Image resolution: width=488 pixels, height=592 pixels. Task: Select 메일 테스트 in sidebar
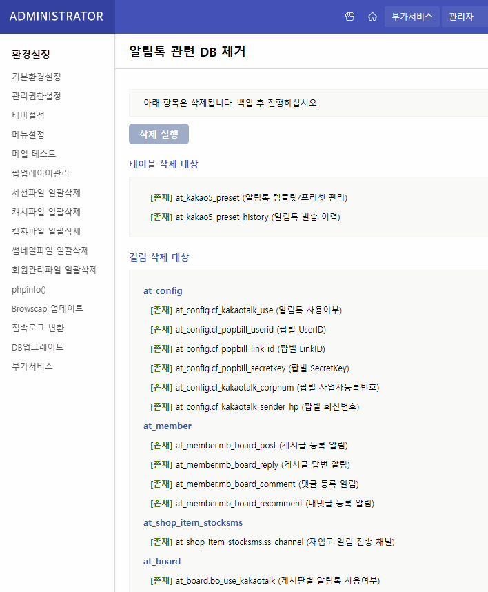34,154
